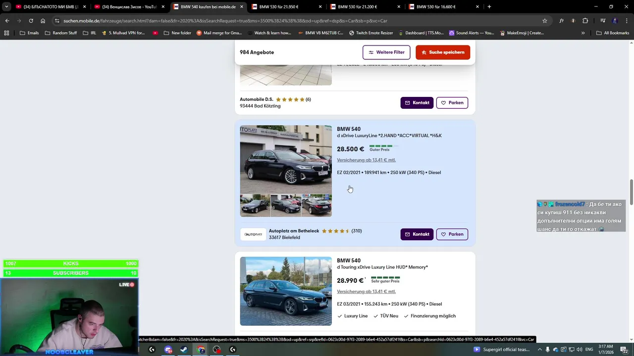Open the Autoplatz am Betheleck dealer logo
The height and width of the screenshot is (356, 634).
[253, 234]
